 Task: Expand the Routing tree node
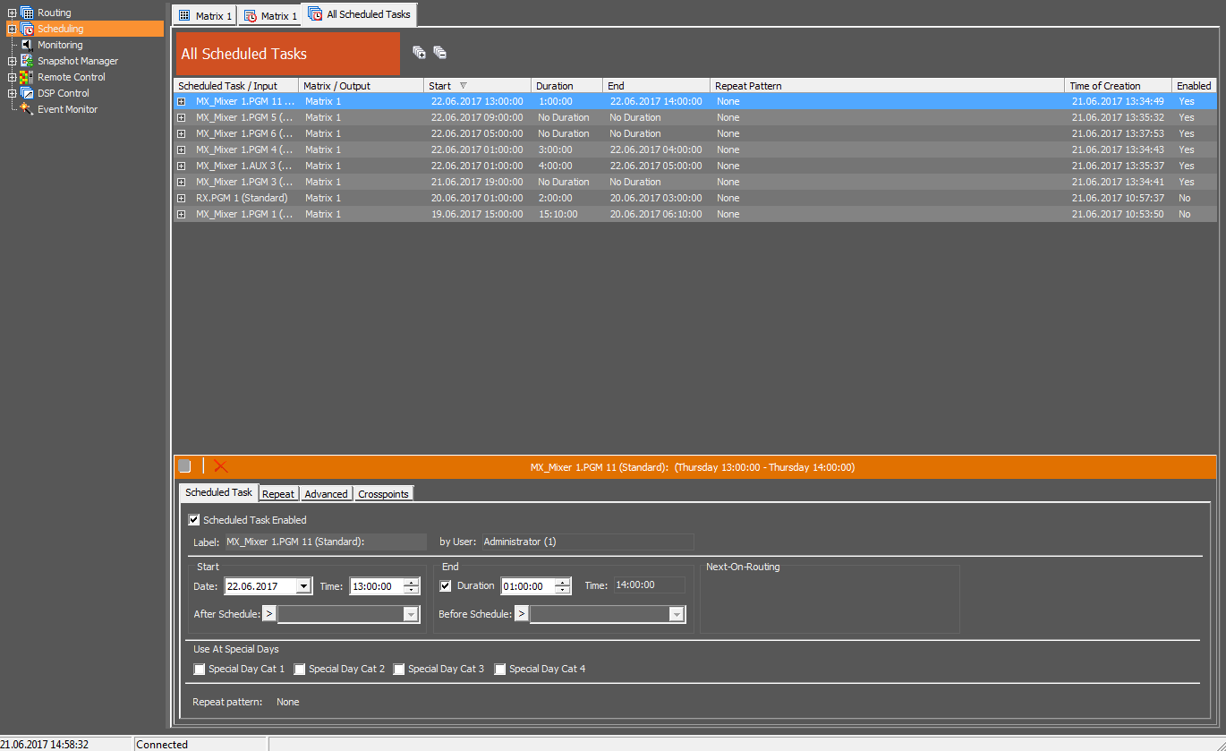click(x=12, y=13)
